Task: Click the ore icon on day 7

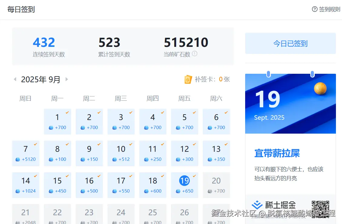Action: (18, 159)
